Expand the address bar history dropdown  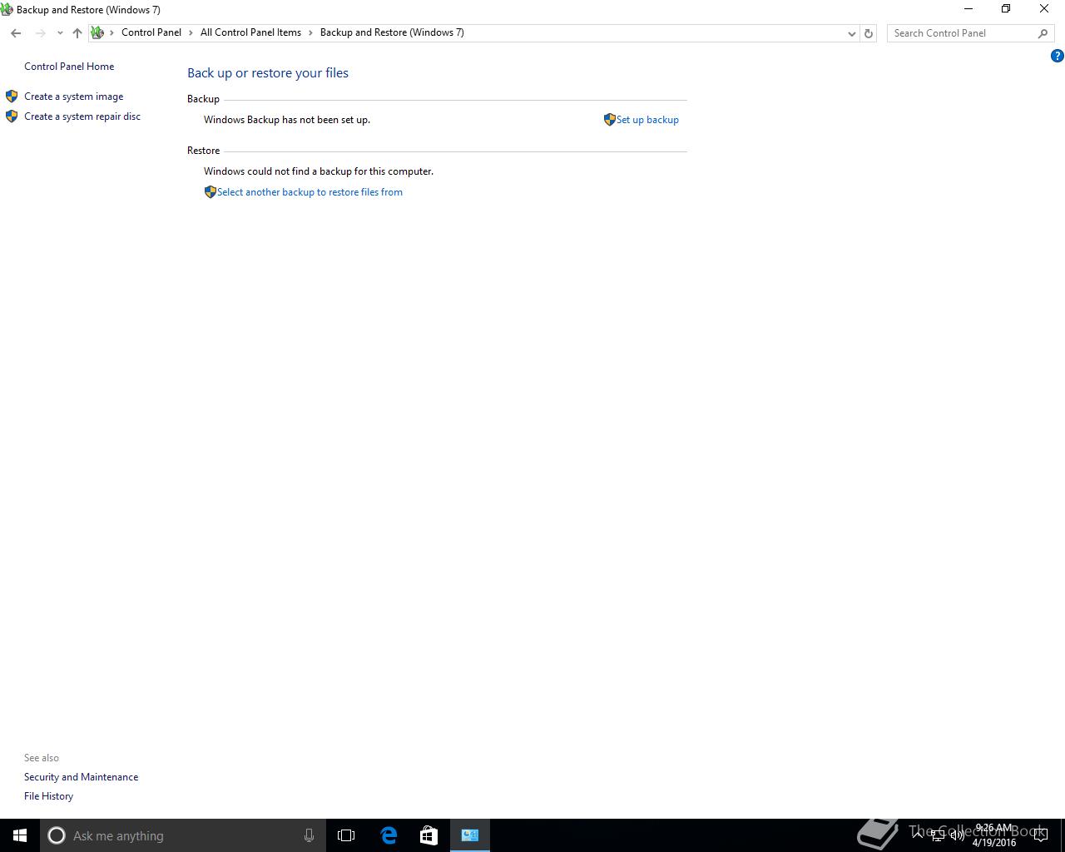coord(851,33)
